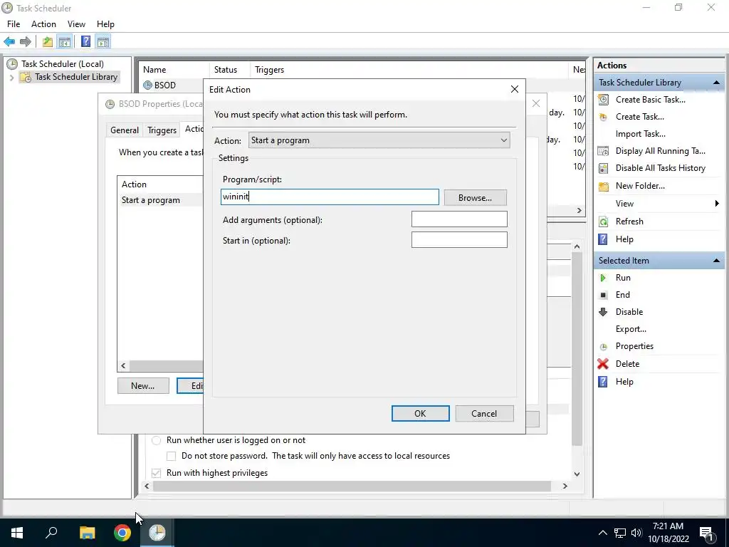This screenshot has width=729, height=547.
Task: Open the notification center icon
Action: [x=706, y=533]
